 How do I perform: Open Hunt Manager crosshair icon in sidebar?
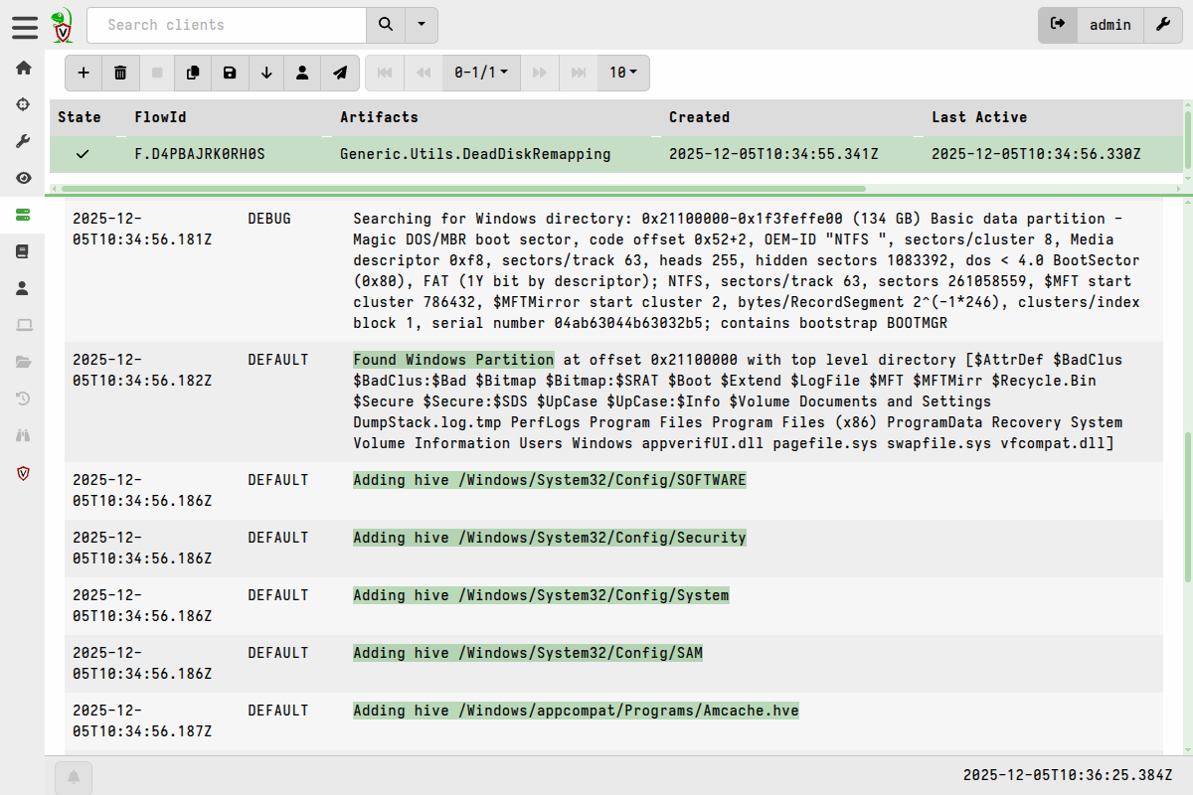(24, 104)
